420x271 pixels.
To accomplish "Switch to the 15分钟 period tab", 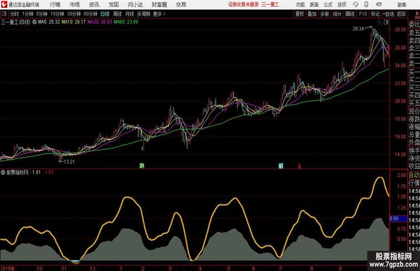I will click(x=57, y=14).
